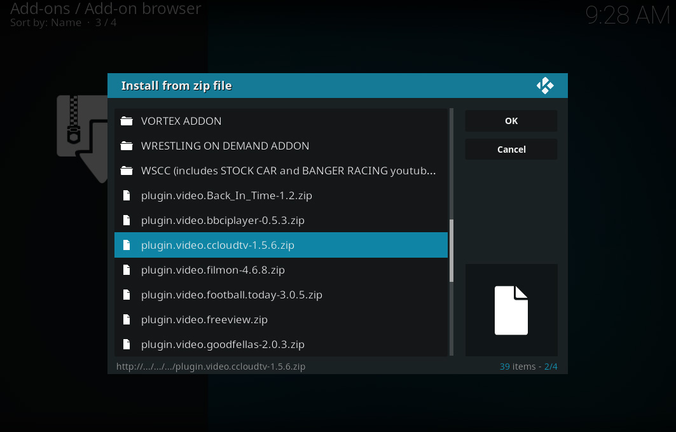Click the large file preview thumbnail

click(511, 310)
